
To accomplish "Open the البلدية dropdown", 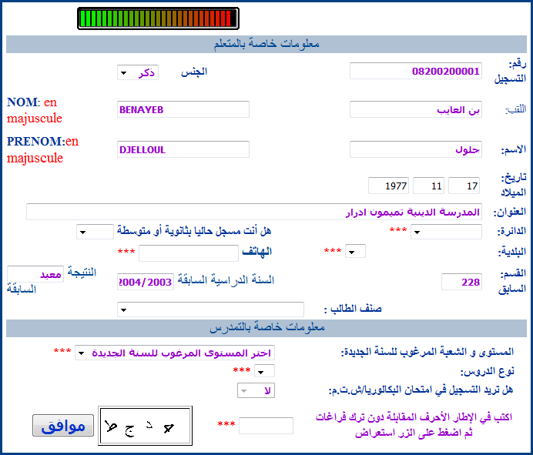I will 354,251.
